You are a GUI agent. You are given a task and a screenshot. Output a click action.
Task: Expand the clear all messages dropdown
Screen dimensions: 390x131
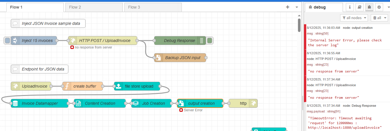click(x=385, y=18)
